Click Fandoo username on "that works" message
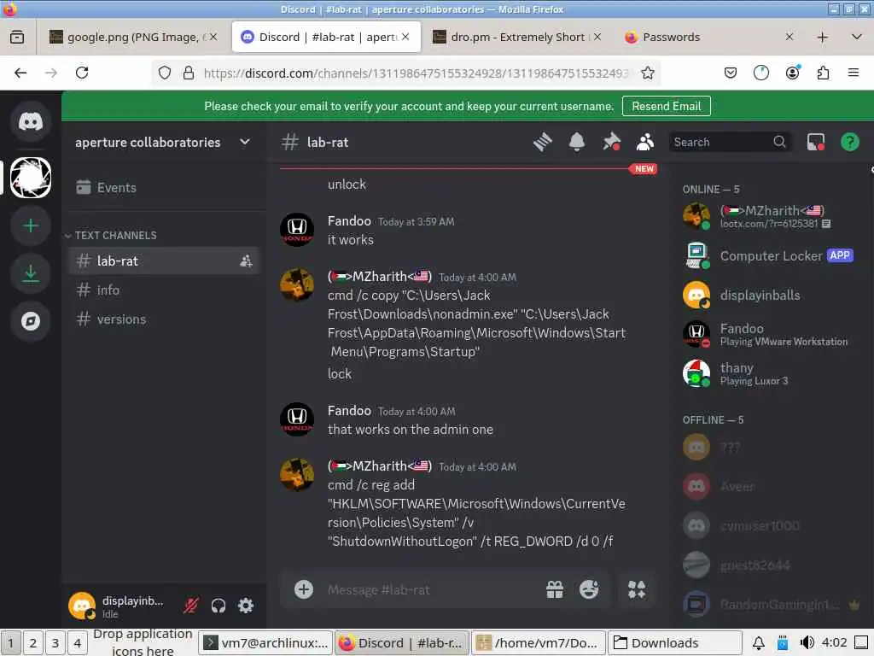Viewport: 874px width, 656px height. [349, 411]
